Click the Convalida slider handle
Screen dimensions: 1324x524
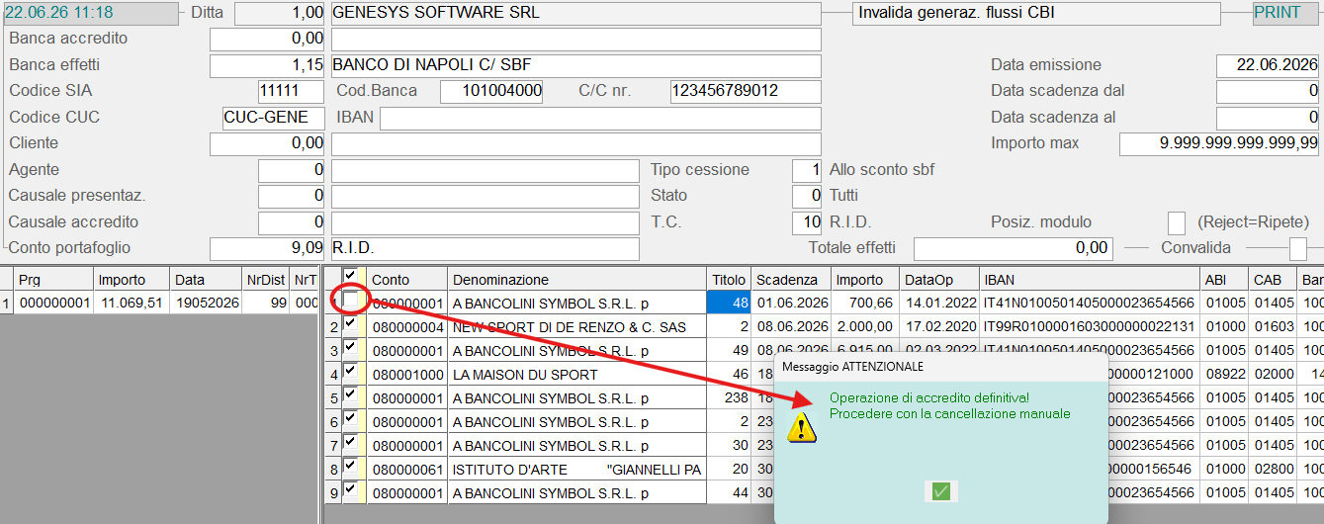pyautogui.click(x=1298, y=248)
